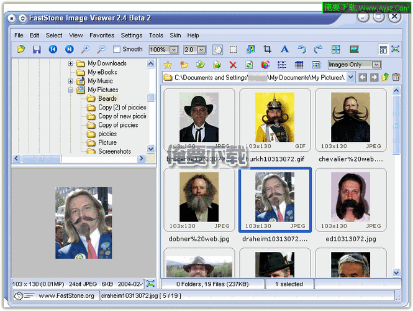
Task: Select the ed10313072.jpg thumbnail
Action: 350,200
